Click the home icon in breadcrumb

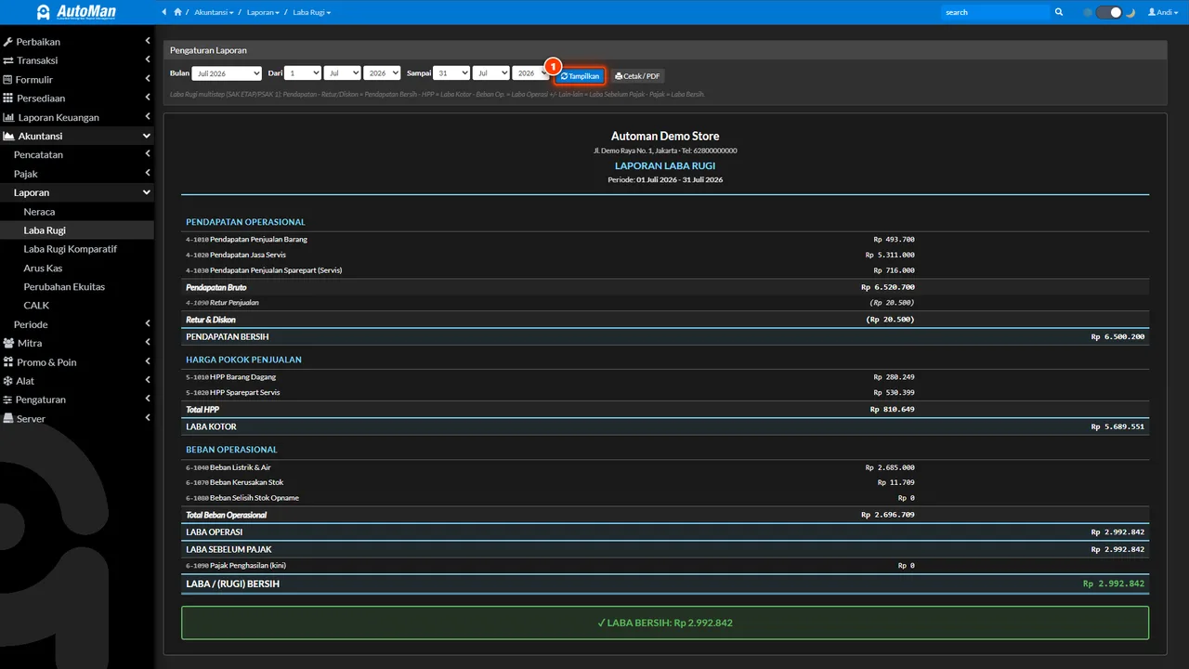pyautogui.click(x=177, y=12)
